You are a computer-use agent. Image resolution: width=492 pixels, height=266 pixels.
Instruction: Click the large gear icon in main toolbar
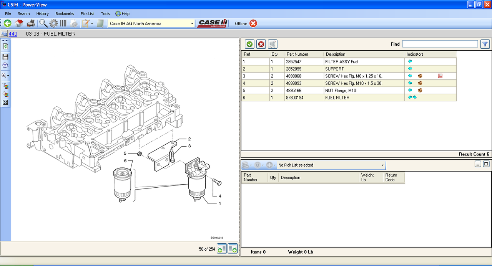pyautogui.click(x=53, y=23)
